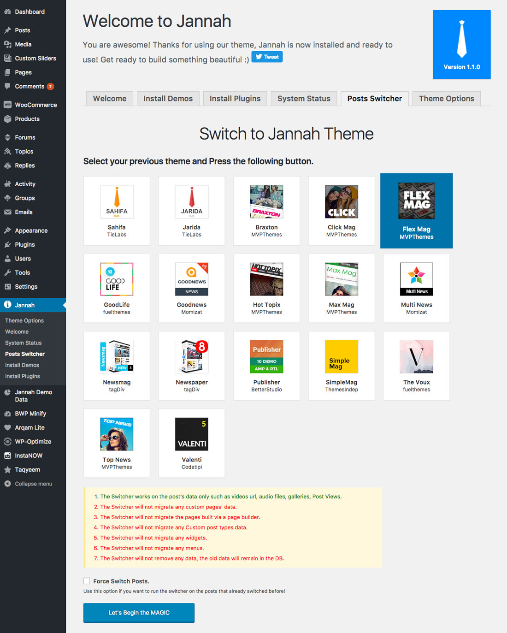Choose the Hot Topix theme card

point(266,288)
